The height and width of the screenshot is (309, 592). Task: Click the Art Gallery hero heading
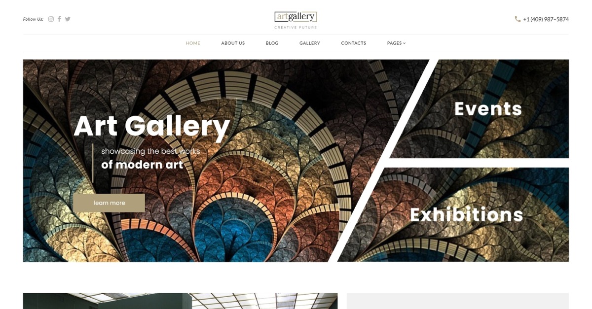coord(152,126)
